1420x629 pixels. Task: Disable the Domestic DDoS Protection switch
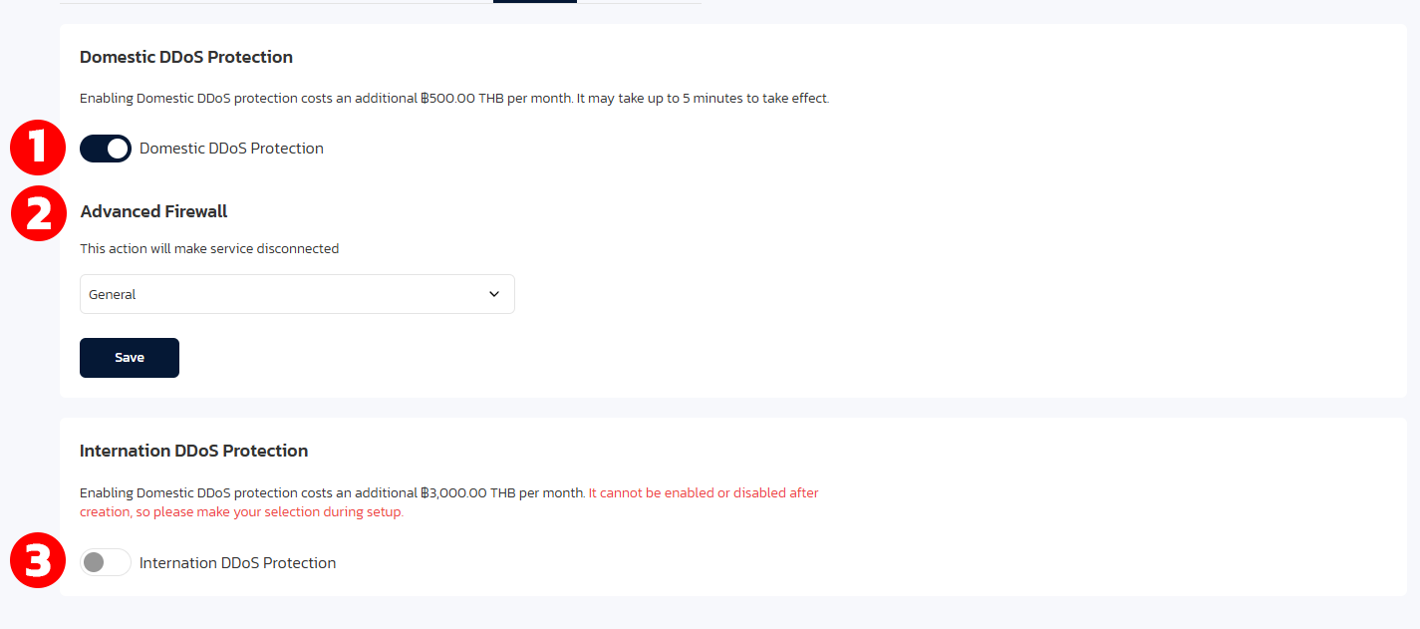(x=106, y=149)
